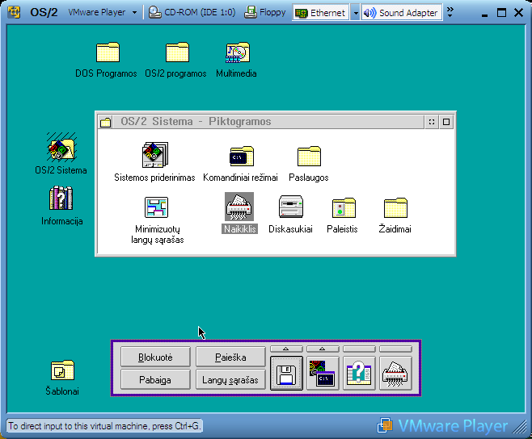The height and width of the screenshot is (439, 532).
Task: Click the Floppy device button
Action: (265, 13)
